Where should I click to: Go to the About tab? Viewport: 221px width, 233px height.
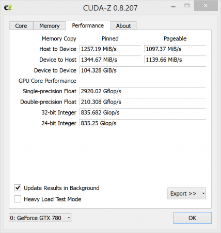coord(123,26)
